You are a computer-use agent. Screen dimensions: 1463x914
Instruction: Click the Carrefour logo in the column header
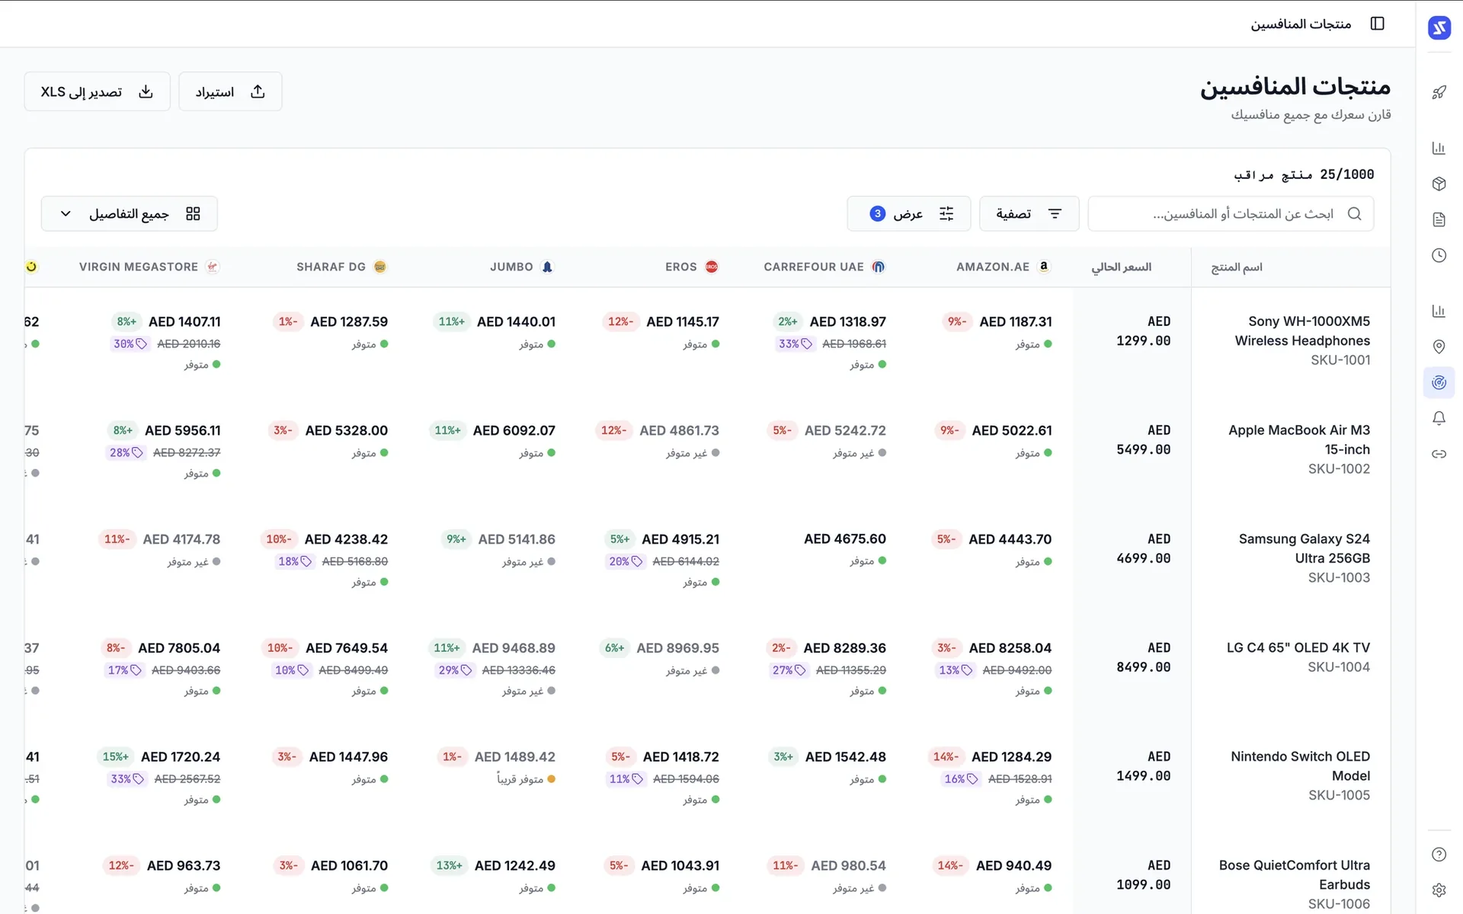pyautogui.click(x=879, y=267)
